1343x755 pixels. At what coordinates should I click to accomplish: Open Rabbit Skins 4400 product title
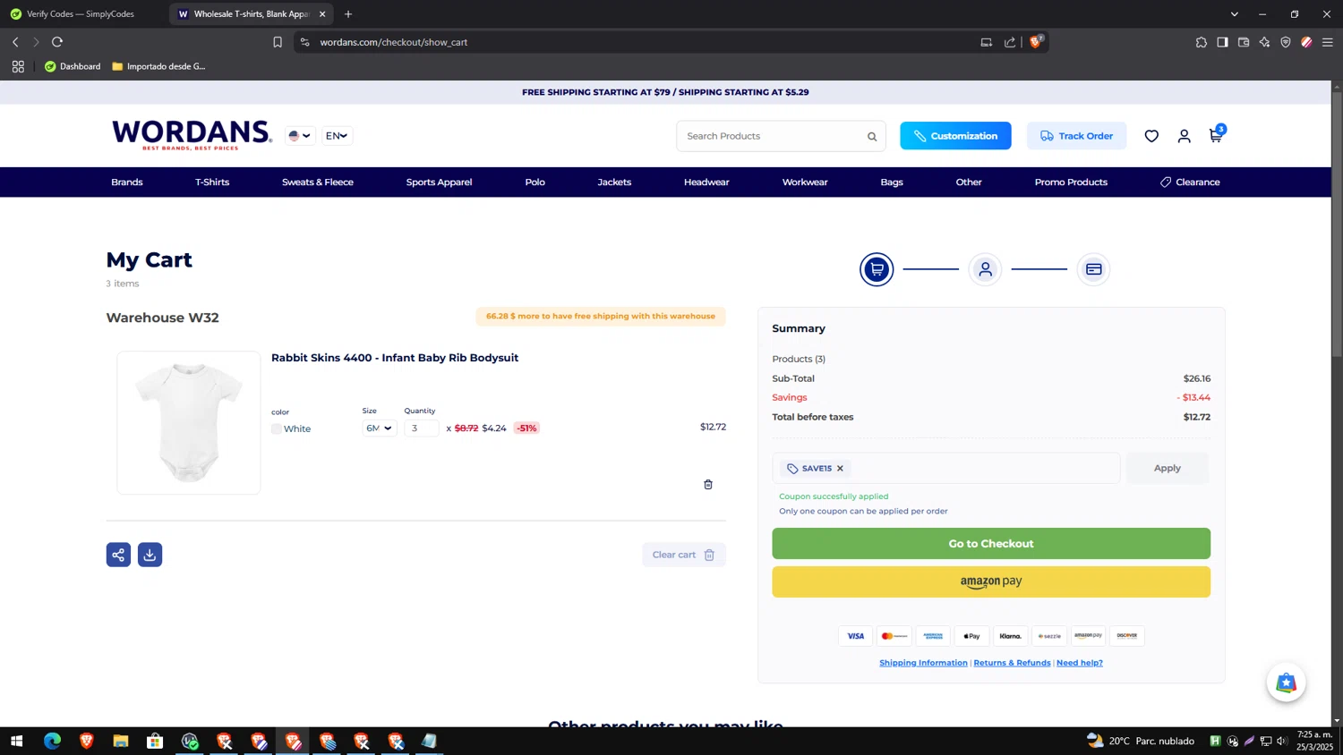coord(395,358)
